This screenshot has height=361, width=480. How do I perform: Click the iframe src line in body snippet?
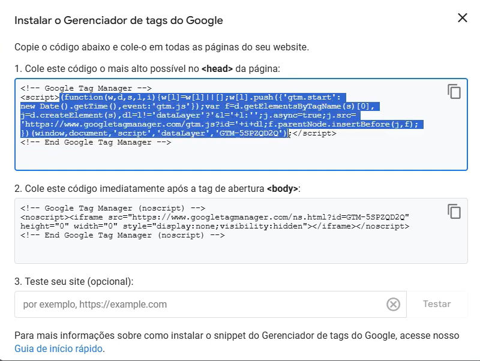pyautogui.click(x=216, y=217)
